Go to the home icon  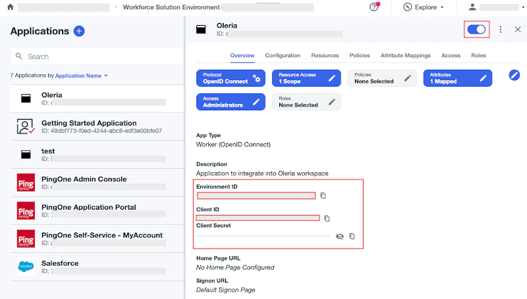click(x=11, y=7)
